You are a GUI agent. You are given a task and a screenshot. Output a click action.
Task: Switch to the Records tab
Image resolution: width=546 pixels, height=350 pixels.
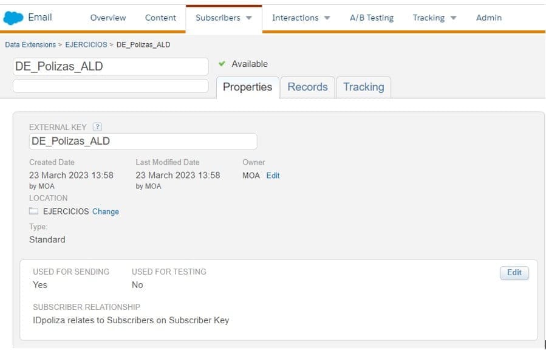(307, 87)
